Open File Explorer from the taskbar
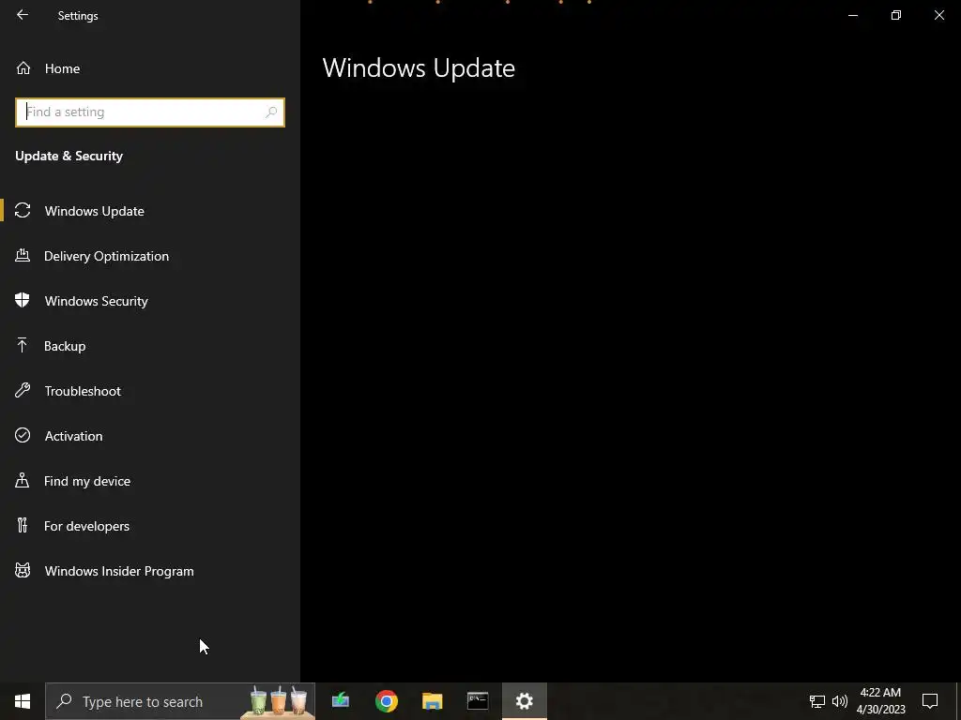Image resolution: width=961 pixels, height=720 pixels. (432, 701)
